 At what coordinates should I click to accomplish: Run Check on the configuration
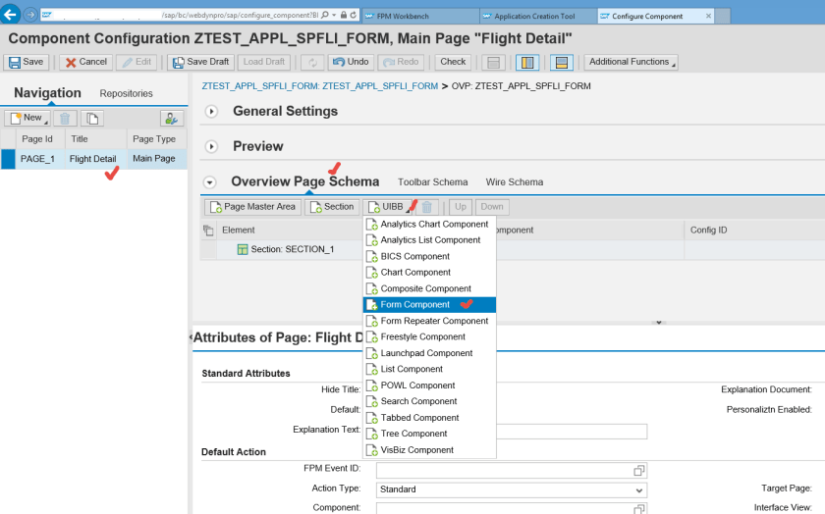pyautogui.click(x=453, y=62)
